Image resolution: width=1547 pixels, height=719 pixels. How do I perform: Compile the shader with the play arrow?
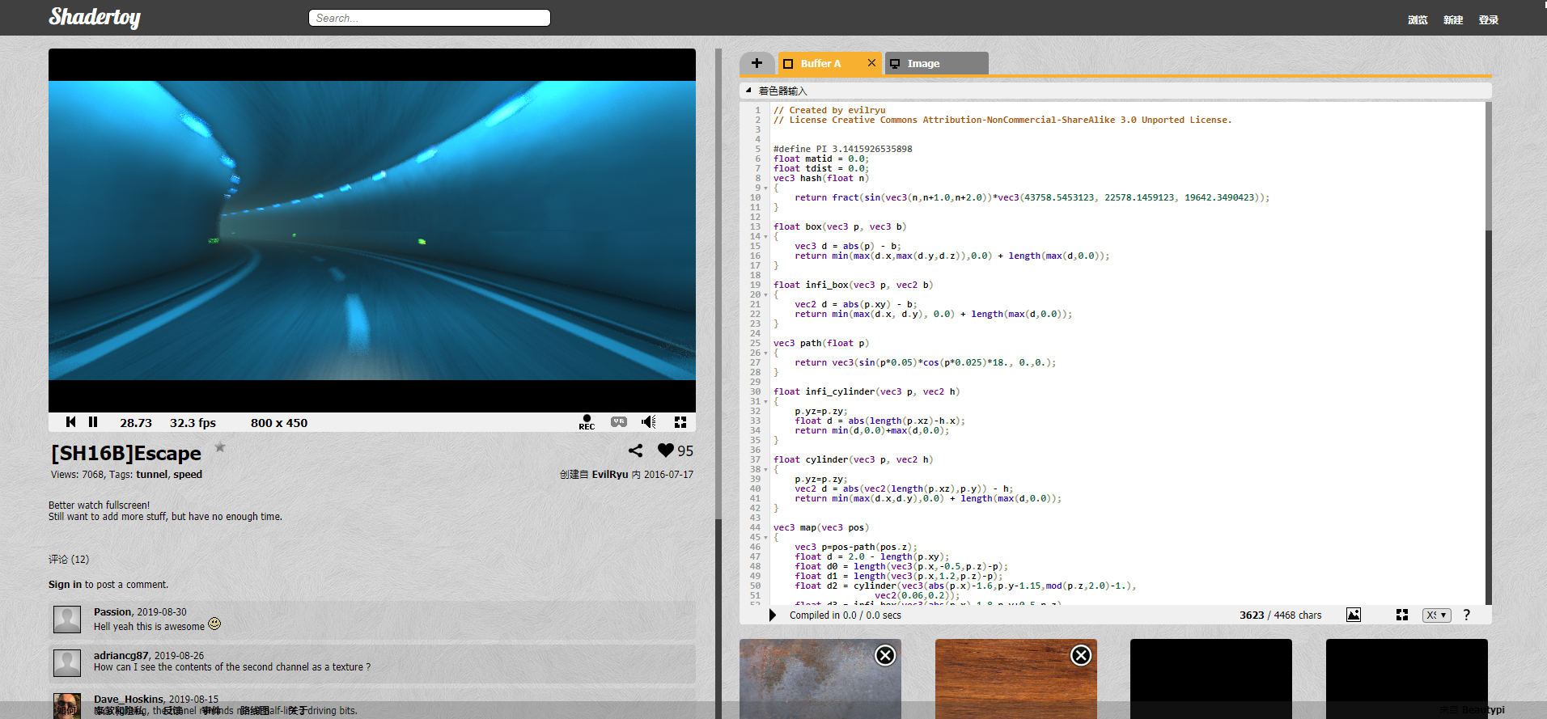pos(773,615)
